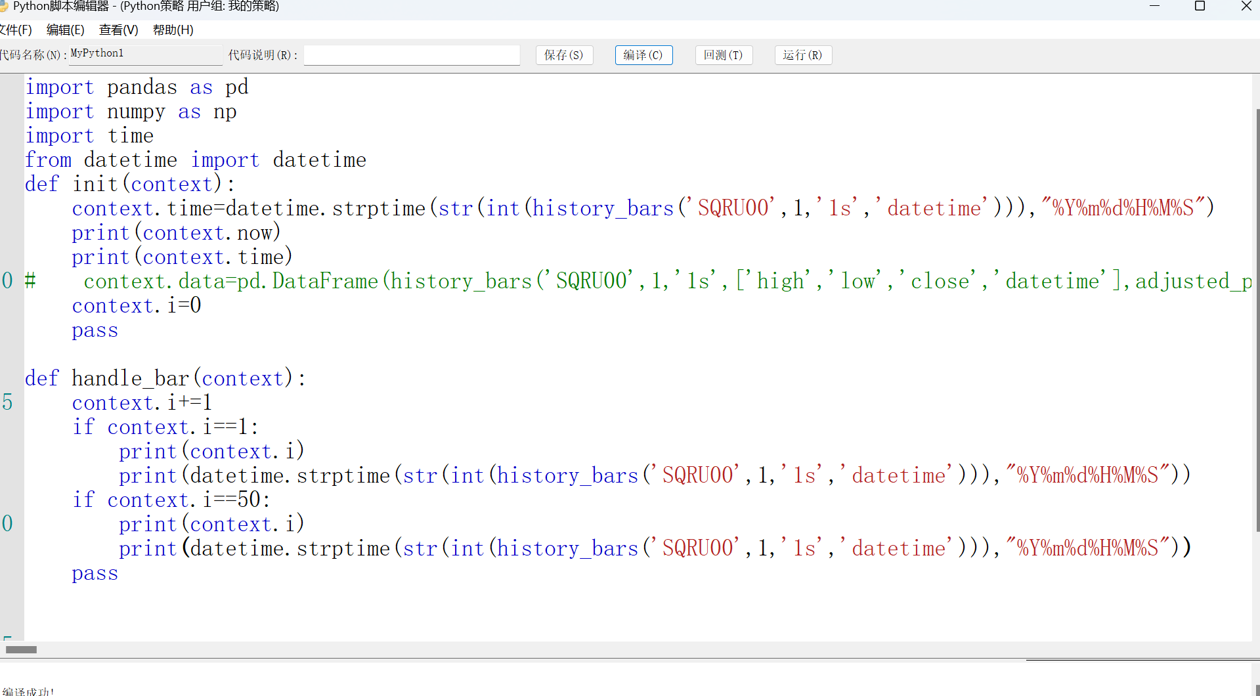Click the Python app icon in title bar

(3, 7)
